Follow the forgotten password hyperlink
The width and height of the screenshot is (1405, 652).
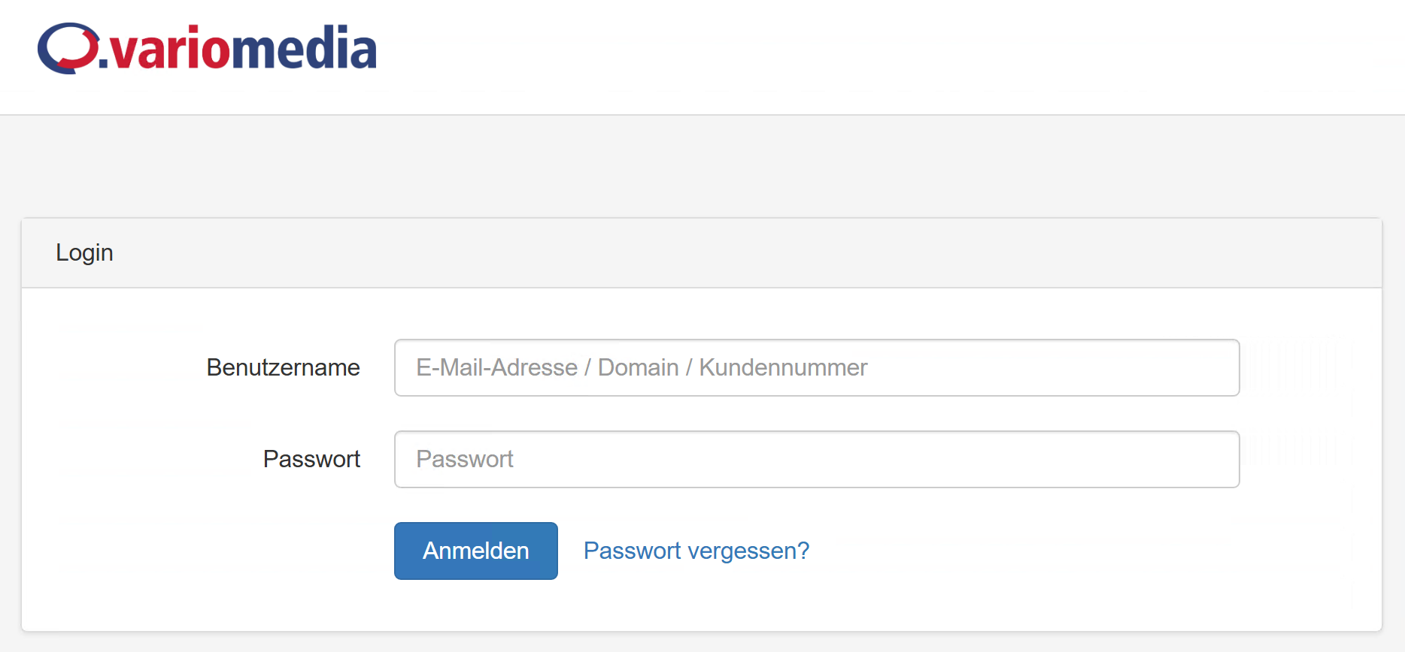696,551
